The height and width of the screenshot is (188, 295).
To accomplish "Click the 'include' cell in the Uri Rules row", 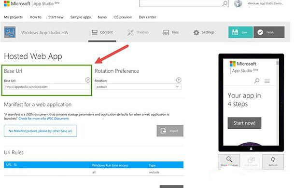I will [x=154, y=172].
